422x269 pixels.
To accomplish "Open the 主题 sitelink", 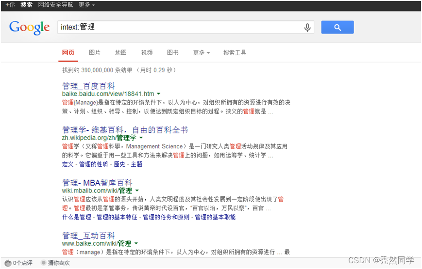I will click(x=136, y=164).
